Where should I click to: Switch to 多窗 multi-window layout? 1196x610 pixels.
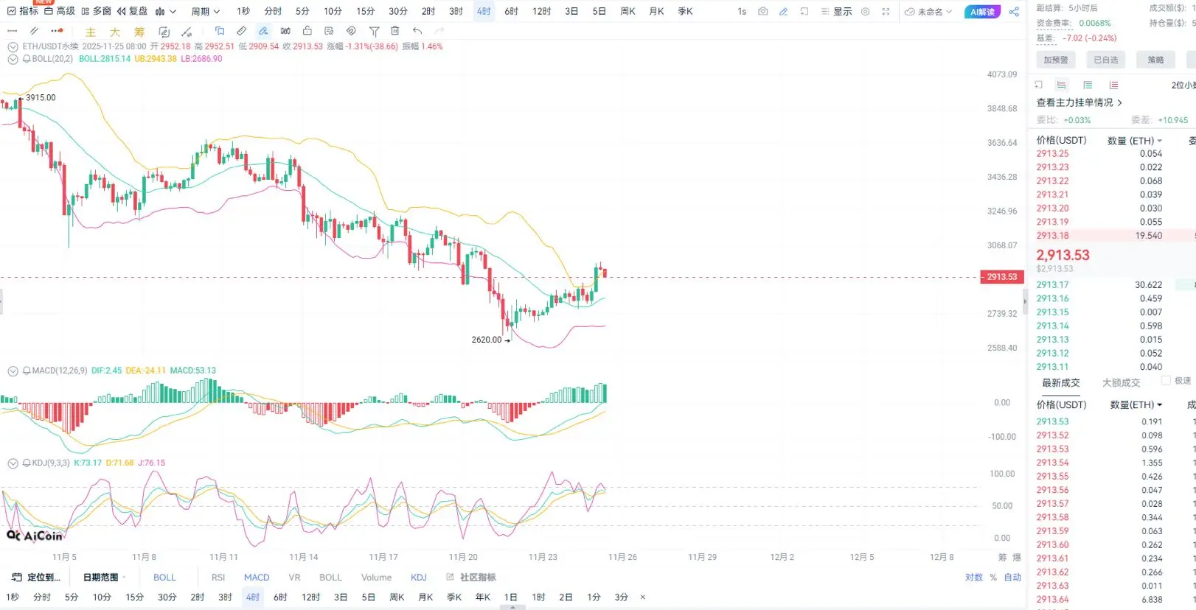97,11
